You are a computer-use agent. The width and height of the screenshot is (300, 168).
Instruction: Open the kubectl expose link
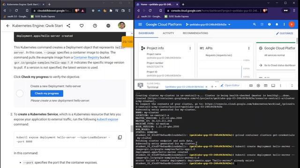(107, 119)
